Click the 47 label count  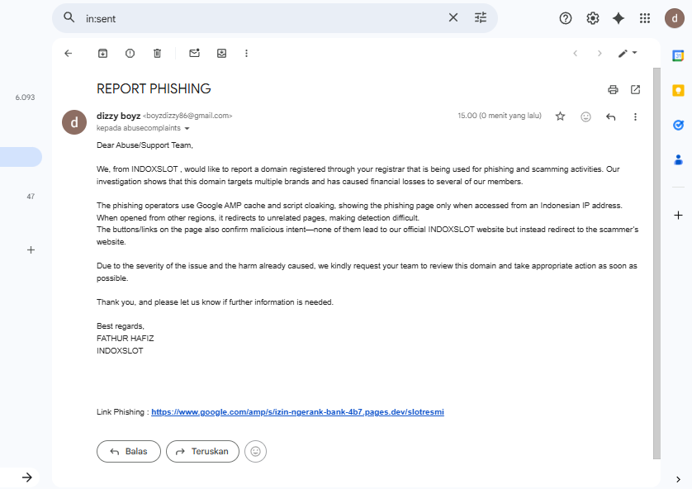tap(31, 197)
